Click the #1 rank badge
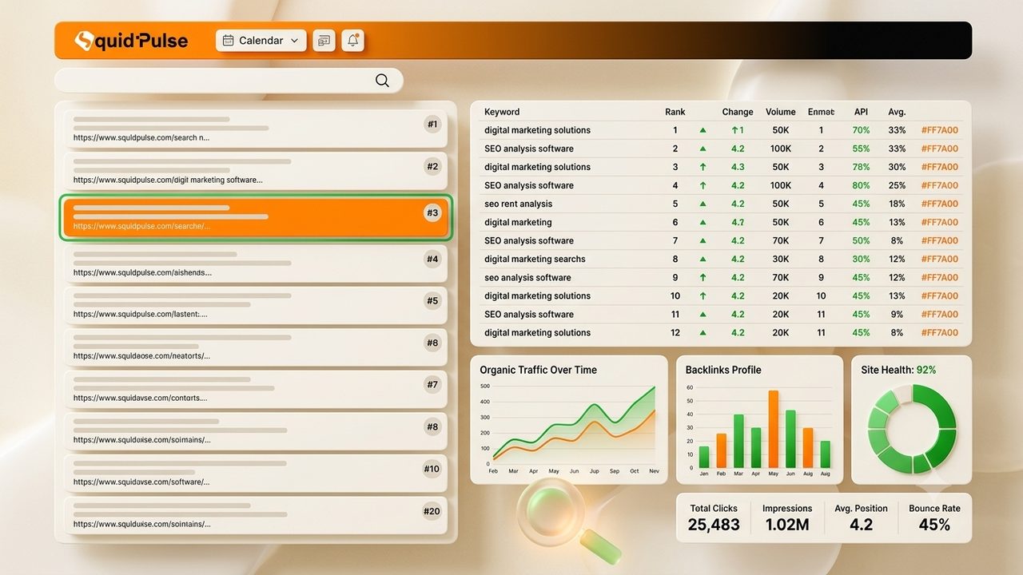Image resolution: width=1023 pixels, height=575 pixels. coord(432,124)
